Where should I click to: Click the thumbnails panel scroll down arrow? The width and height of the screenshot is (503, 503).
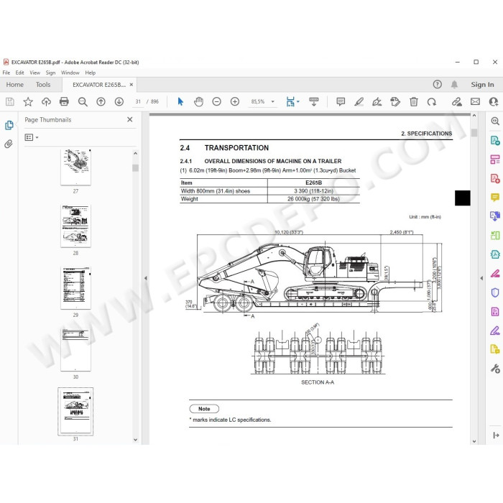135,440
